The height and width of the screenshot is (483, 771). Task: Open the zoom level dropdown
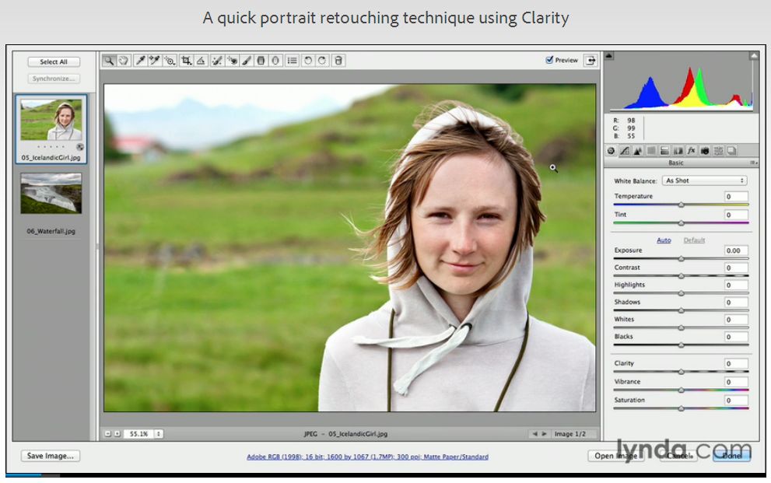coord(158,434)
